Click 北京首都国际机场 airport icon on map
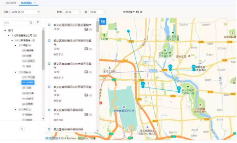 point(124,107)
